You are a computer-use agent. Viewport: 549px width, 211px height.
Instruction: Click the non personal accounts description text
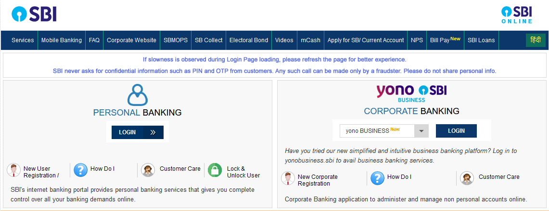click(406, 200)
